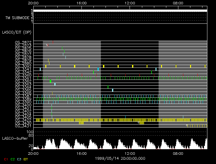Click the TM SUBMODE panel label
Screen dimensions: 216x164
coord(17,18)
